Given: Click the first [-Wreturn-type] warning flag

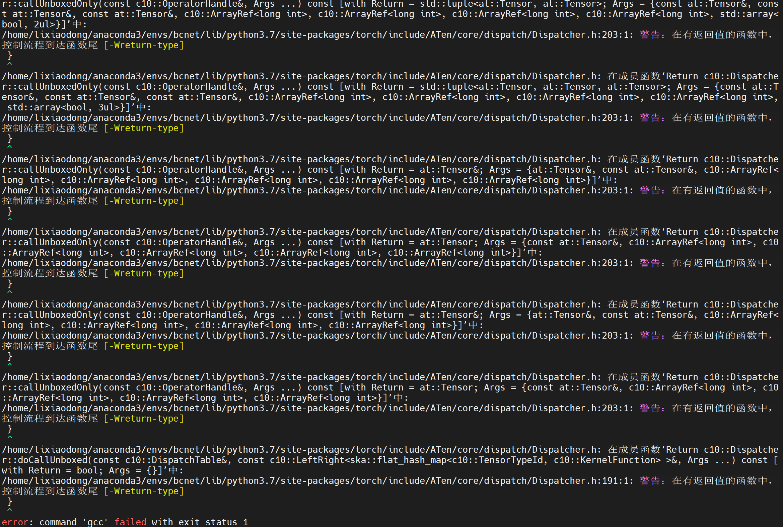Looking at the screenshot, I should [x=144, y=45].
